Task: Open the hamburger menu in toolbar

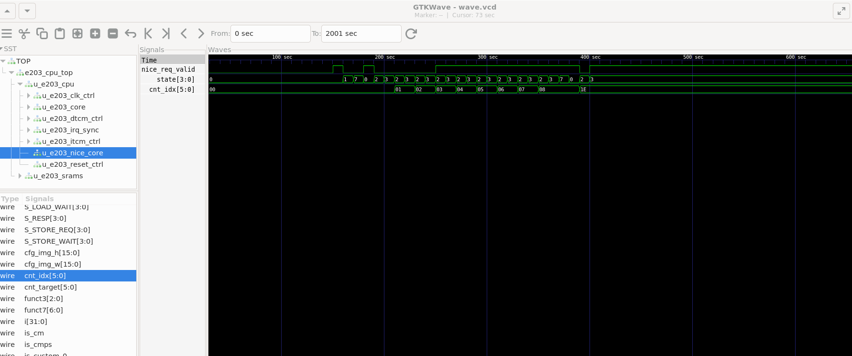Action: (7, 33)
